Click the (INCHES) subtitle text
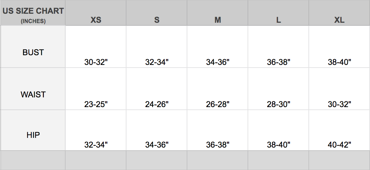The width and height of the screenshot is (370, 170). 33,21
